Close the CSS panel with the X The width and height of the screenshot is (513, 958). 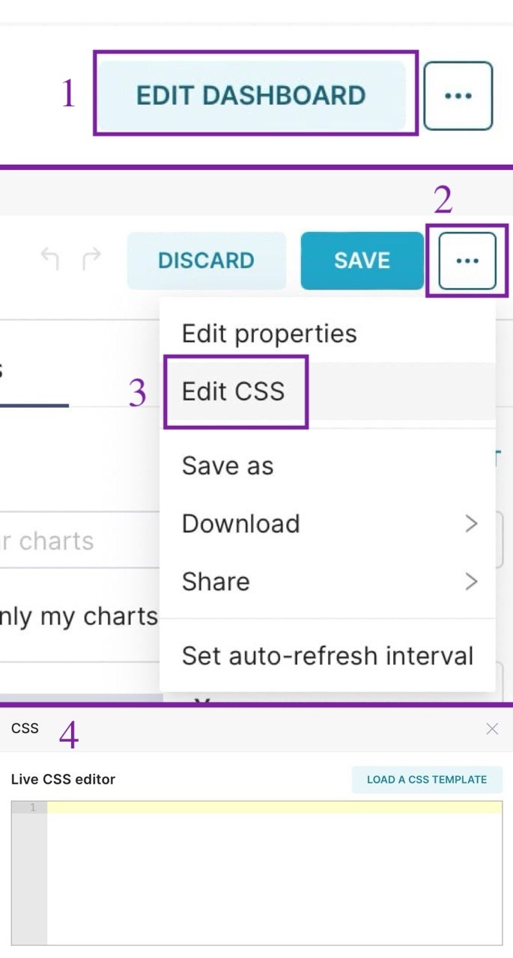click(x=492, y=729)
